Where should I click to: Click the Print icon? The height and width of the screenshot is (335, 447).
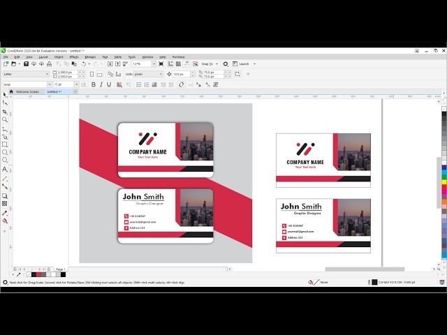point(49,64)
